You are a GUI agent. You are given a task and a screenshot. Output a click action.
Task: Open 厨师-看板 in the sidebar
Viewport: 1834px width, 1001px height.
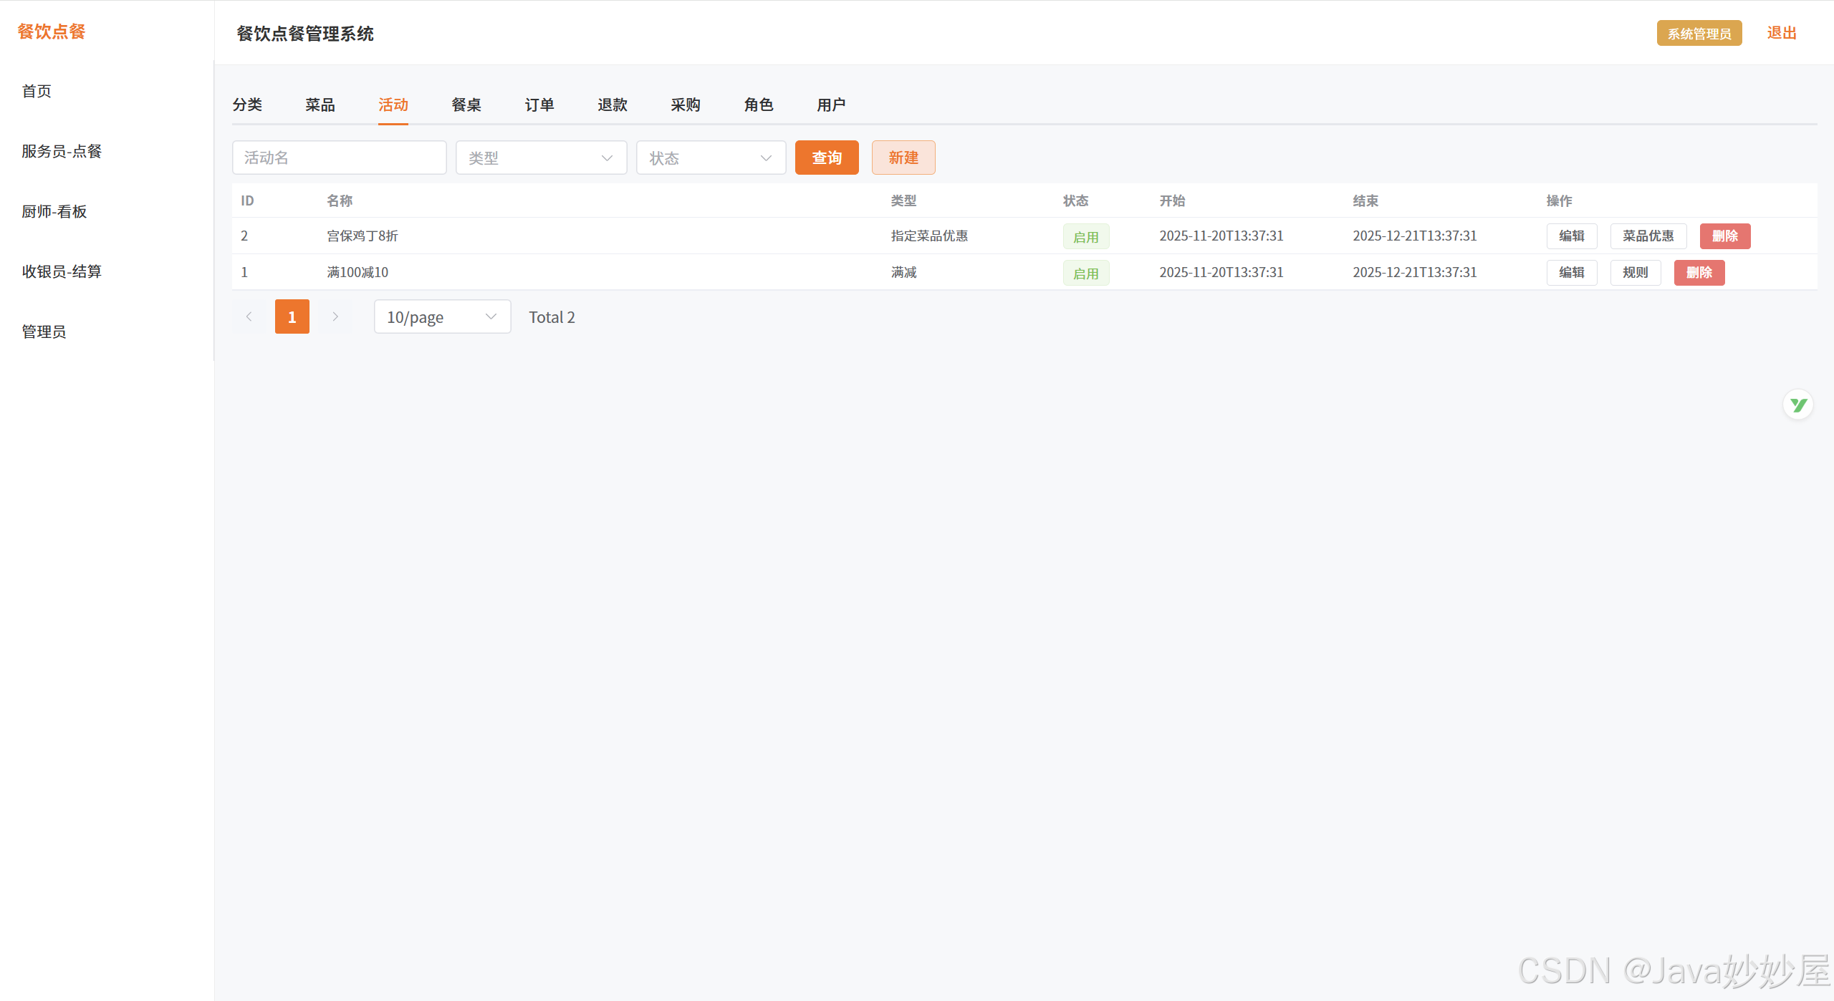[x=54, y=211]
